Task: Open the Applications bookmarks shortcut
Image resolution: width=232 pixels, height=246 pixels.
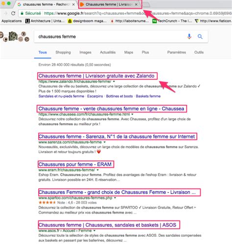Action: click(x=12, y=21)
